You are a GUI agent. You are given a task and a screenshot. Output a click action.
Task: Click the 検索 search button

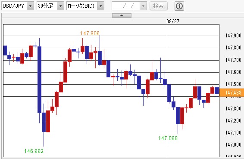click(159, 6)
